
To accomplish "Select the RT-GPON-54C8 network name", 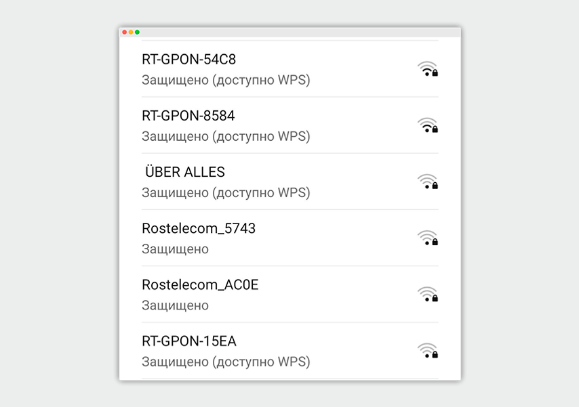I will tap(188, 60).
